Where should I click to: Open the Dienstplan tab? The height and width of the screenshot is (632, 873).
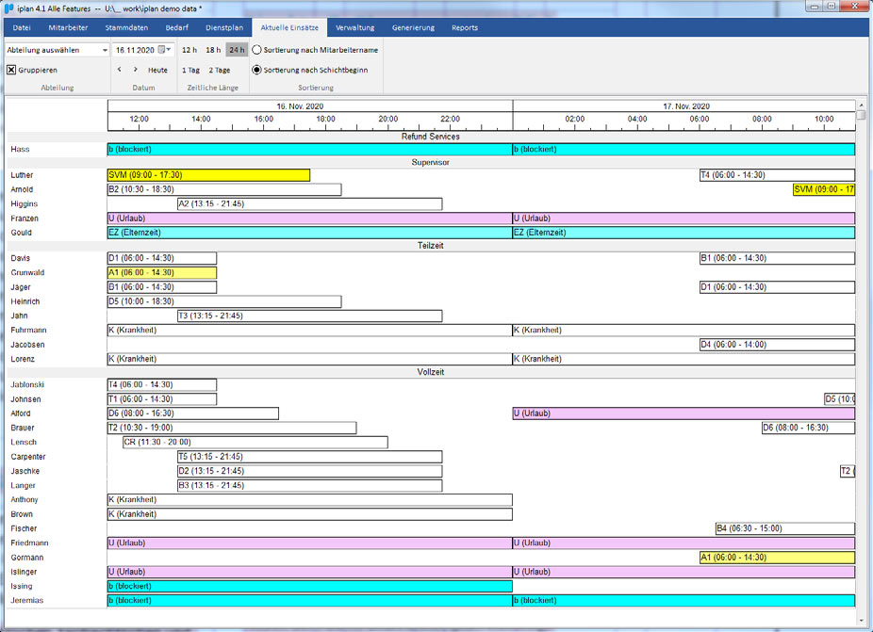click(x=224, y=27)
